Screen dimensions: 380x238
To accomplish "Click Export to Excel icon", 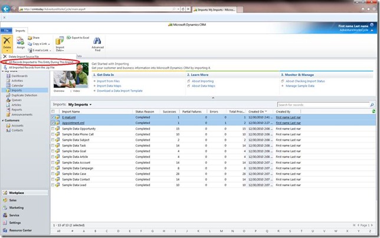I will 74,38.
